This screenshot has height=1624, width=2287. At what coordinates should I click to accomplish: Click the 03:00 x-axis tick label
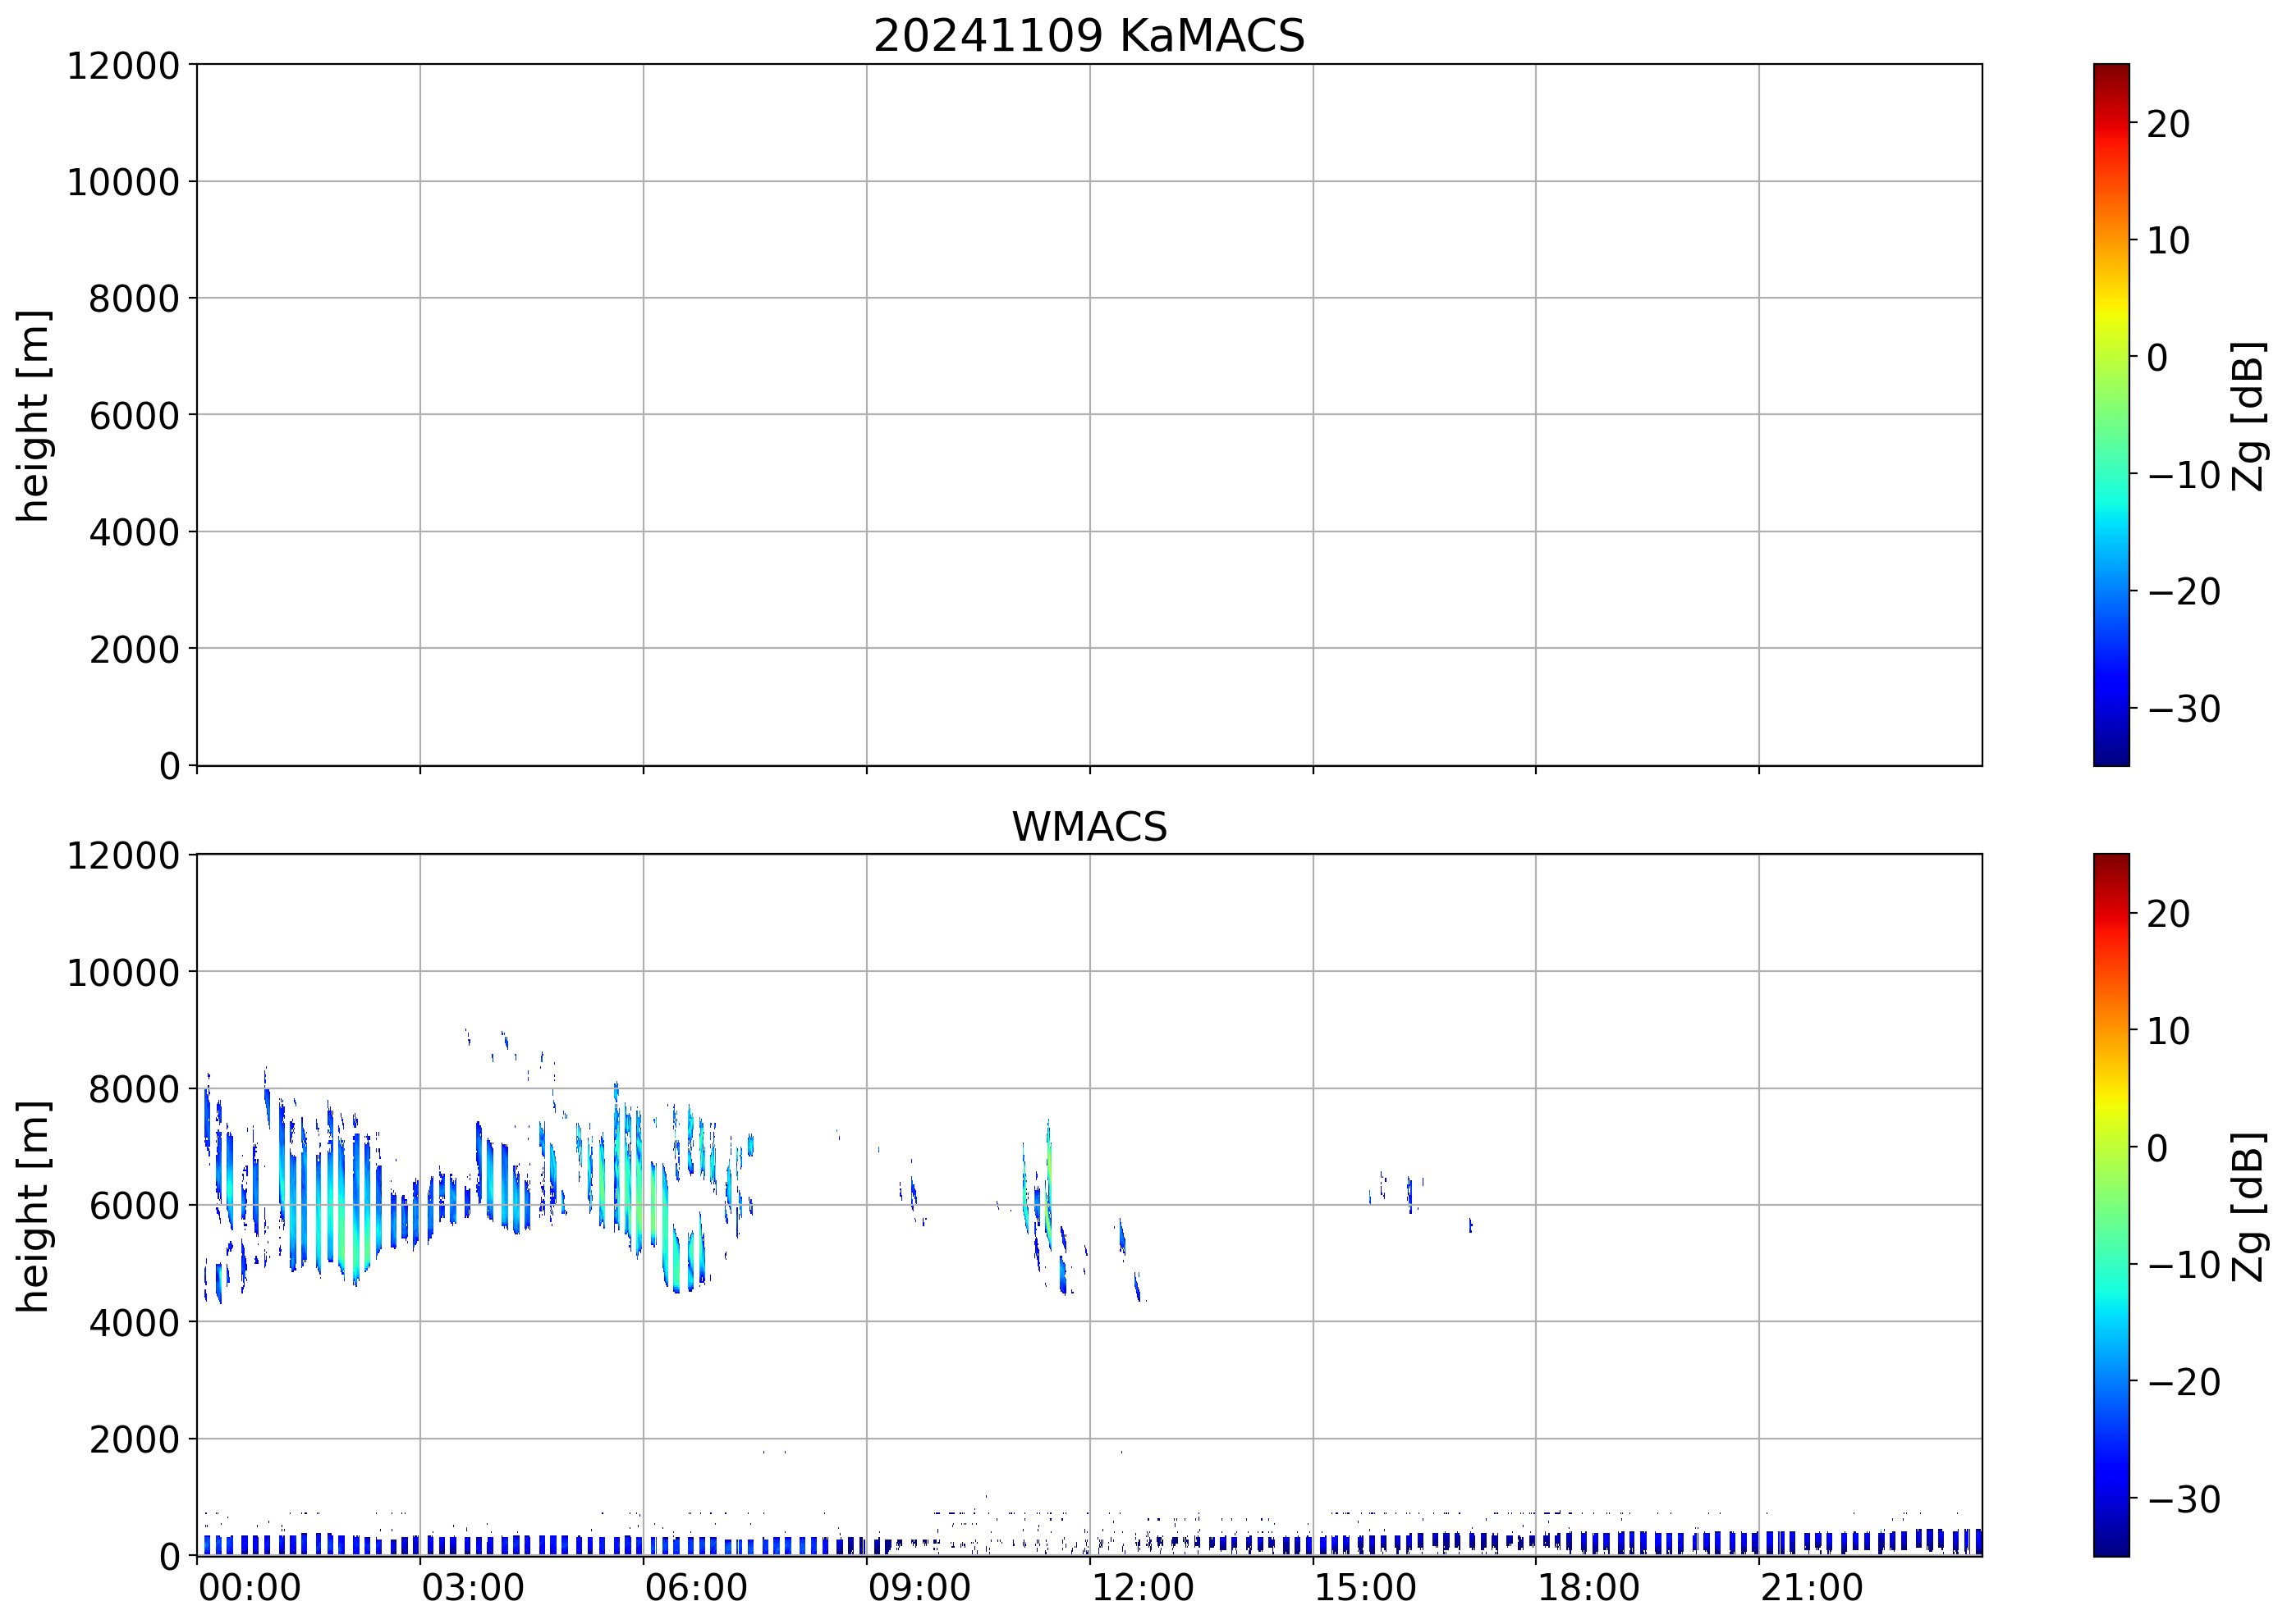[472, 1588]
